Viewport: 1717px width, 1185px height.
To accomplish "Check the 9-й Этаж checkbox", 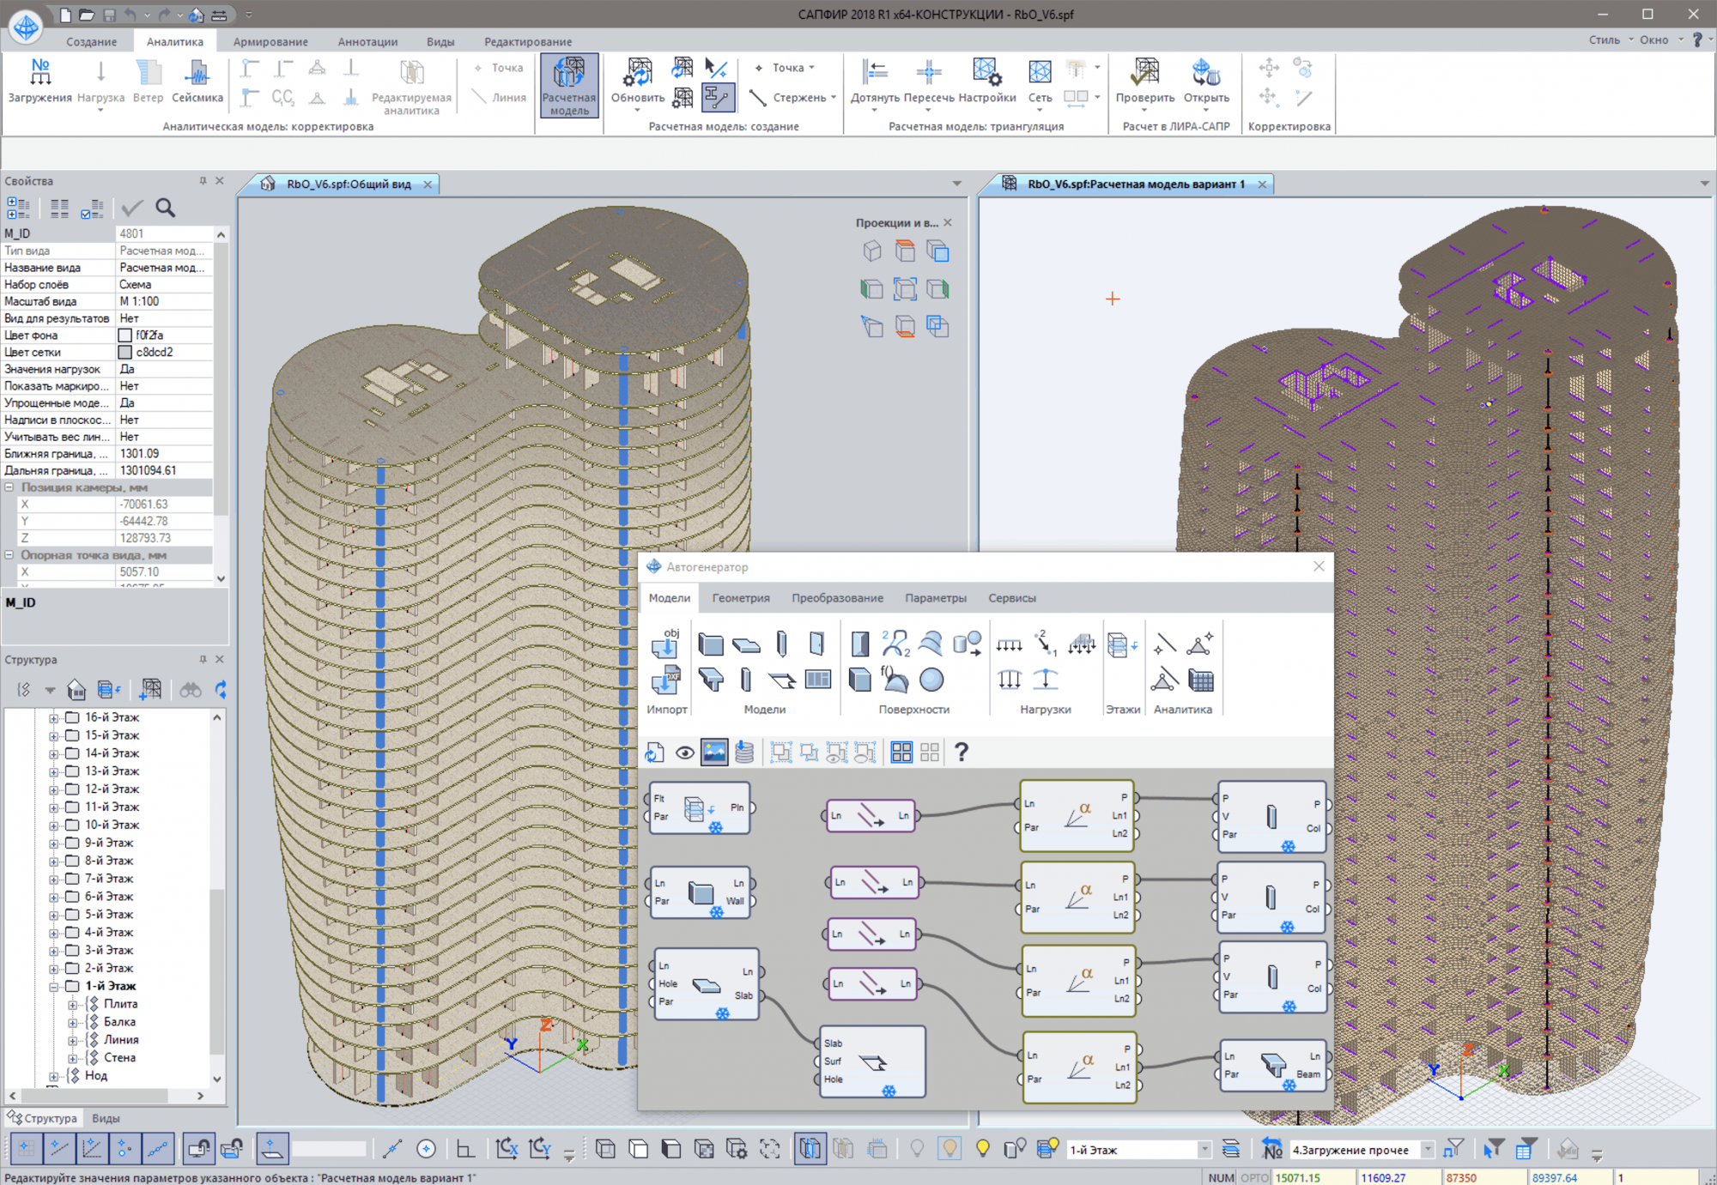I will [x=73, y=843].
